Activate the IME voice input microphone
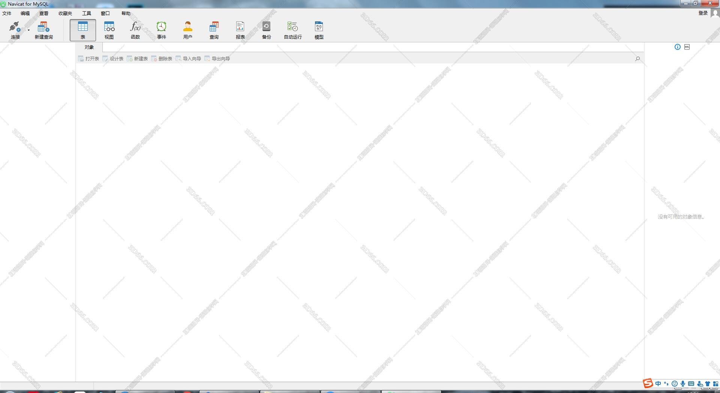This screenshot has width=720, height=393. coord(683,384)
